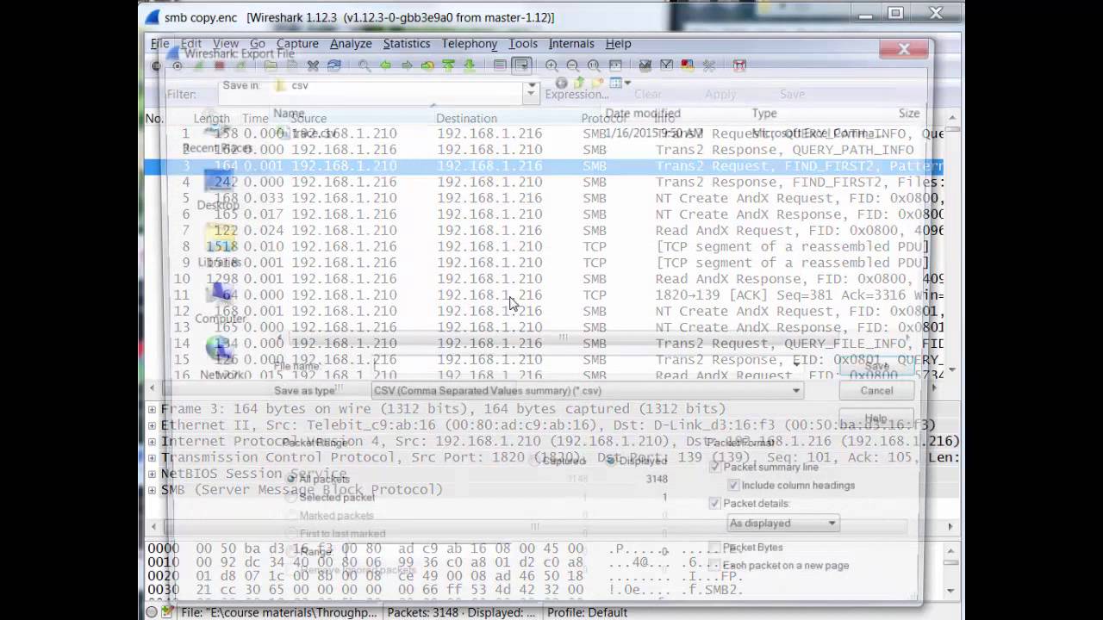Viewport: 1103px width, 620px height.
Task: Click the Open capture file folder icon
Action: (x=270, y=65)
